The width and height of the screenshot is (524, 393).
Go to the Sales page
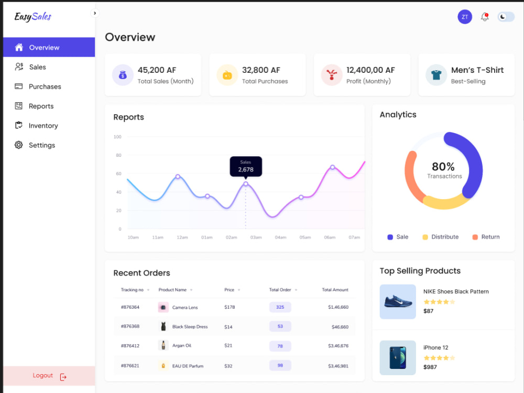(49, 67)
